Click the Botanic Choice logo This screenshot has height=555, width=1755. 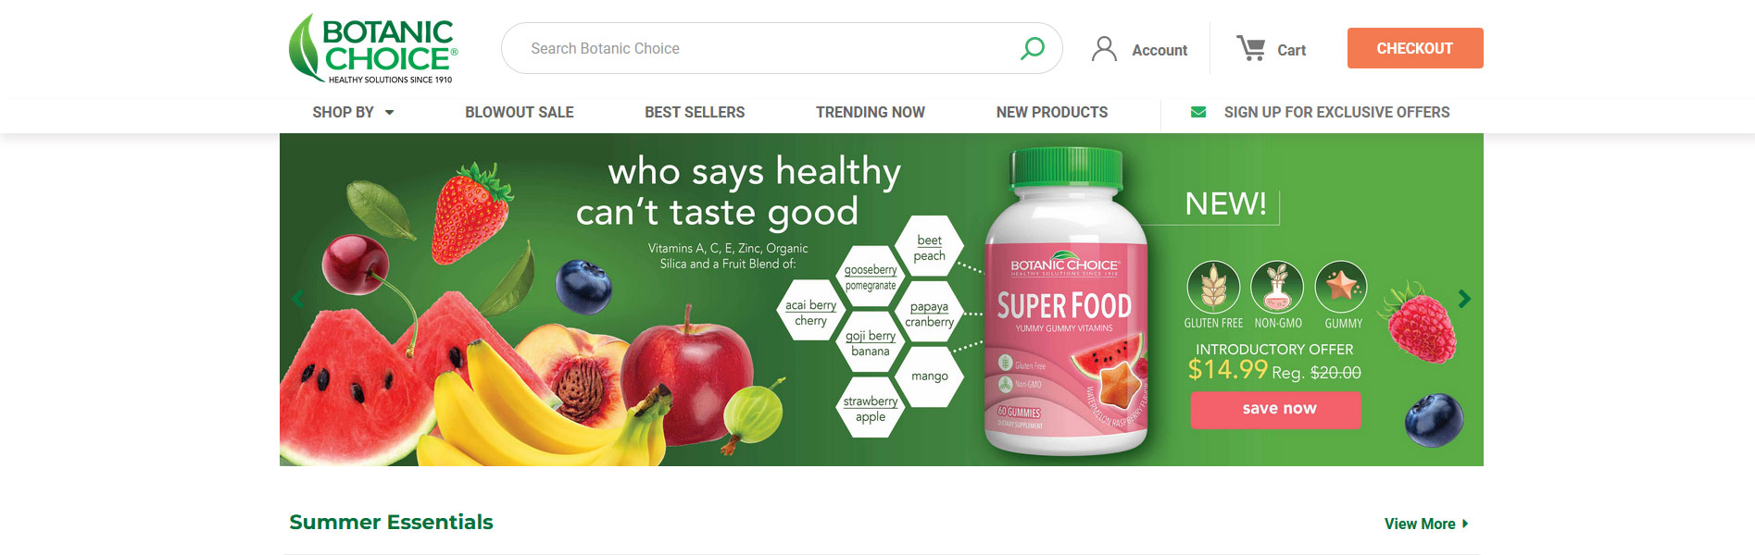(x=372, y=49)
